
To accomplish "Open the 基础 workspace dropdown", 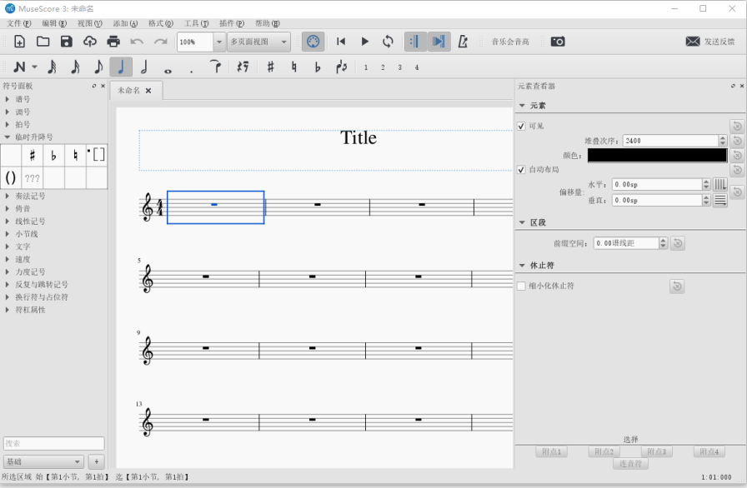I will click(x=44, y=461).
